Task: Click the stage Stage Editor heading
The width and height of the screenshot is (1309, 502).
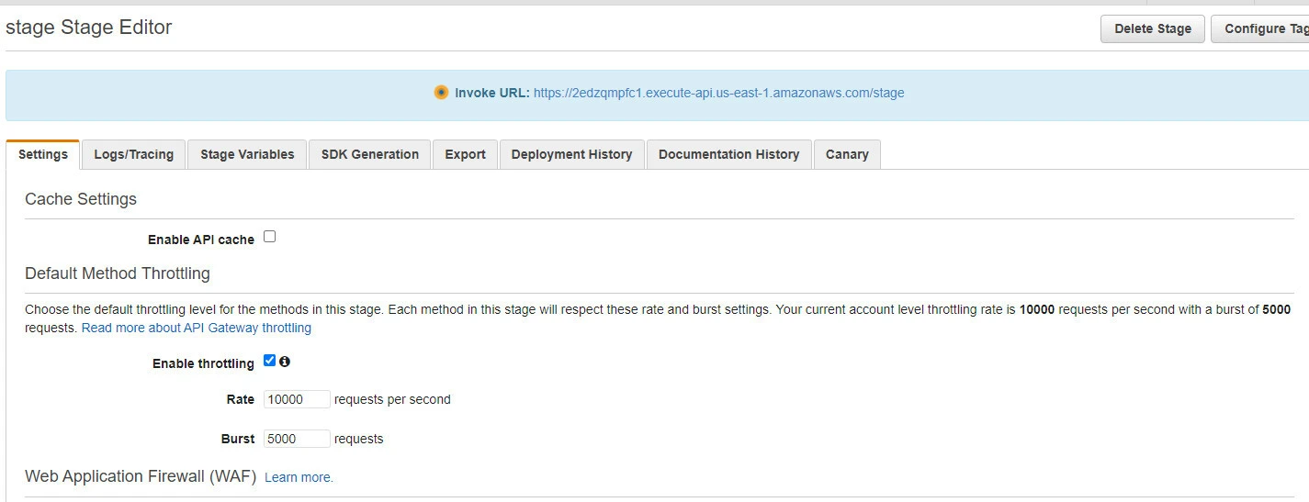Action: tap(89, 28)
